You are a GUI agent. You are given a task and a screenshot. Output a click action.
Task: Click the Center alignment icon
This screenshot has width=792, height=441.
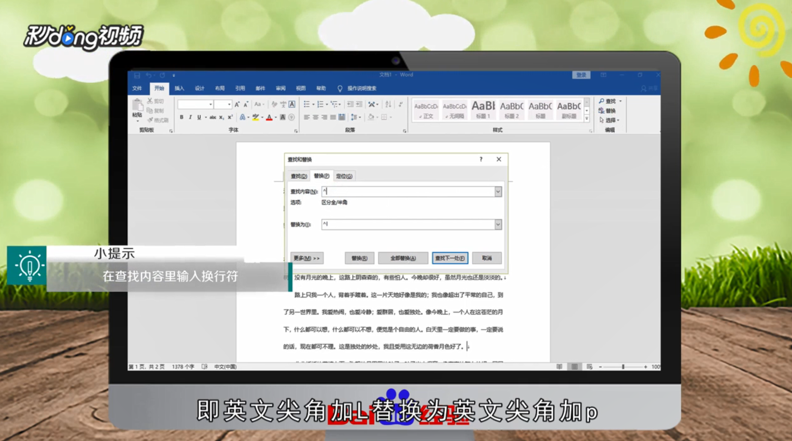click(316, 117)
